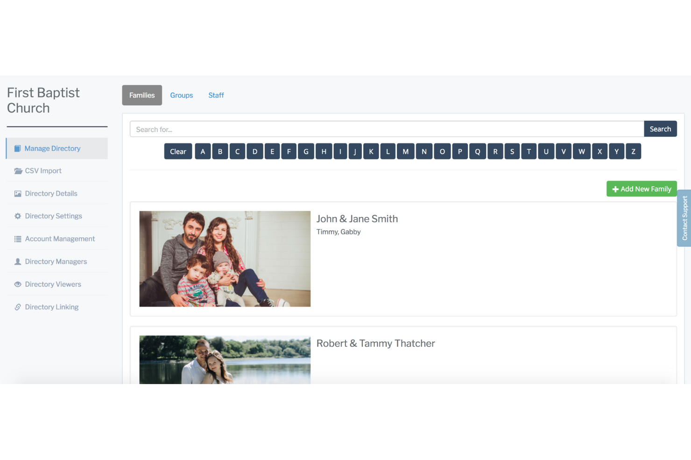Switch to the Staff tab
This screenshot has height=460, width=691.
(216, 95)
